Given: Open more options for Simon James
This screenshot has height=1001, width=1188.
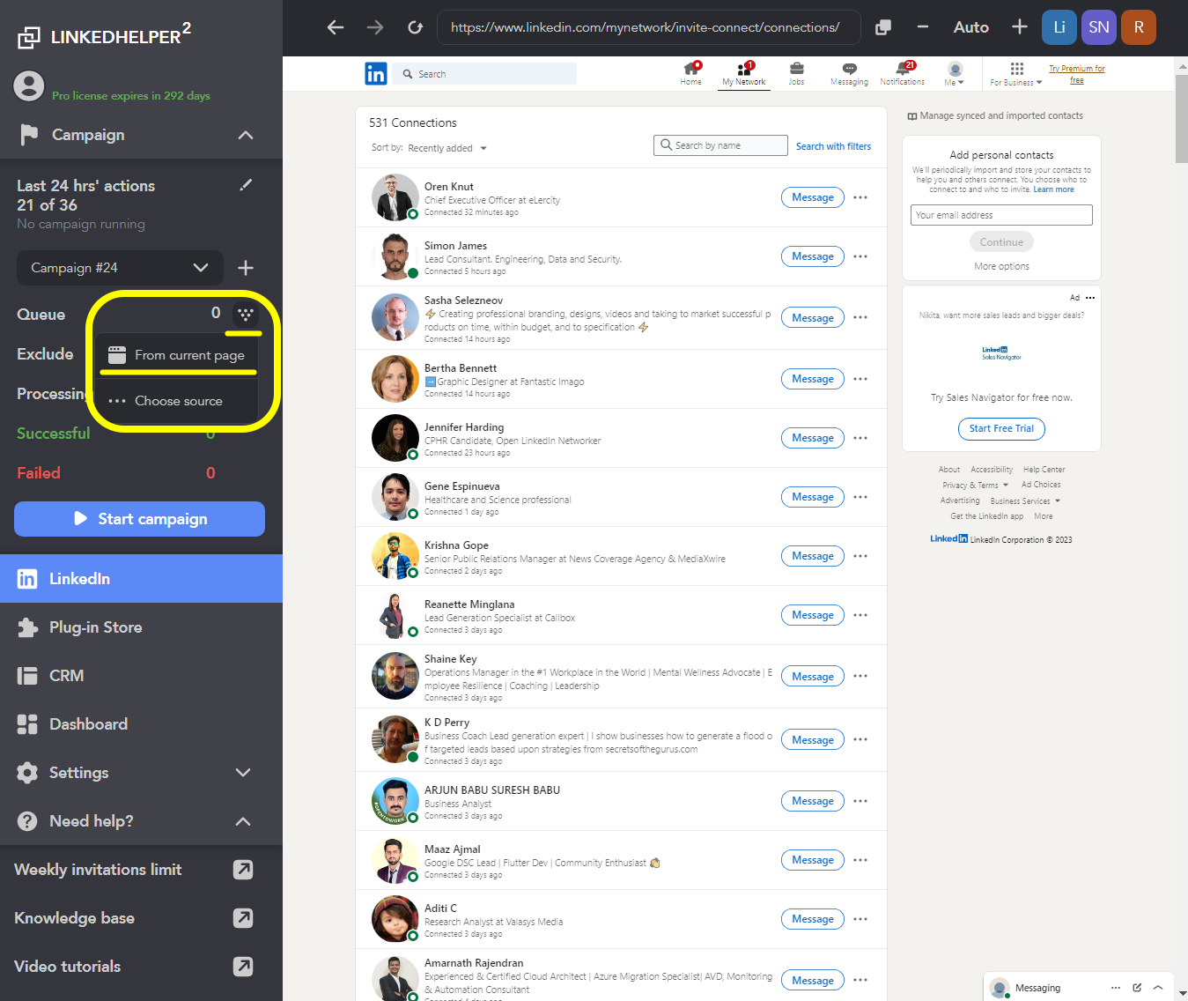Looking at the screenshot, I should point(860,256).
